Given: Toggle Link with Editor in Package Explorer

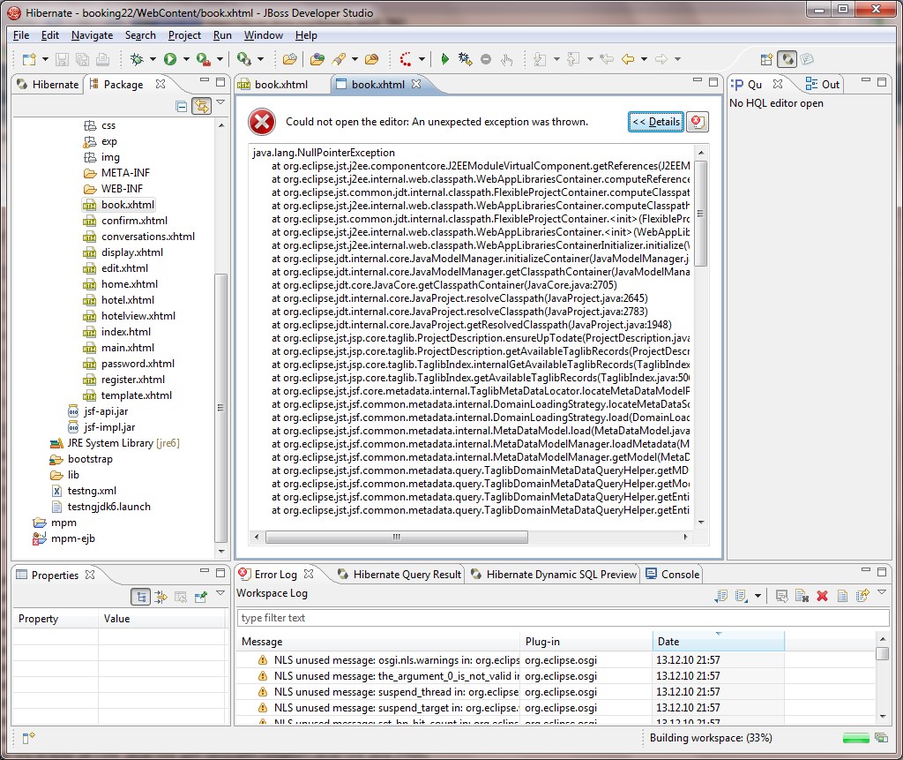Looking at the screenshot, I should pos(202,106).
